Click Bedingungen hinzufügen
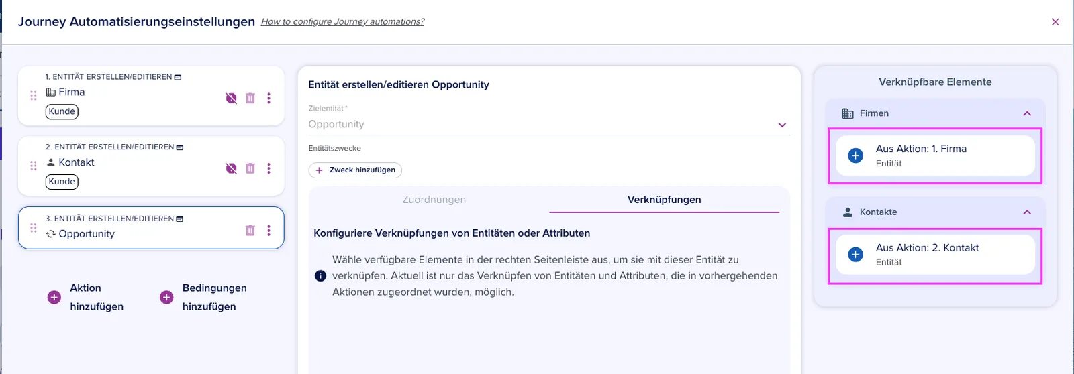This screenshot has width=1074, height=374. coord(203,297)
